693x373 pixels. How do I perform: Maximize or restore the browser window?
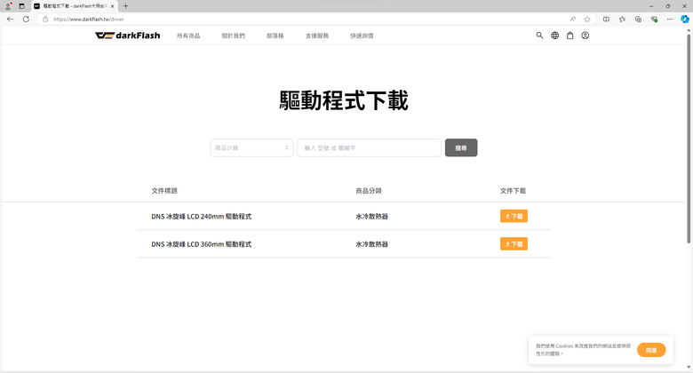668,6
